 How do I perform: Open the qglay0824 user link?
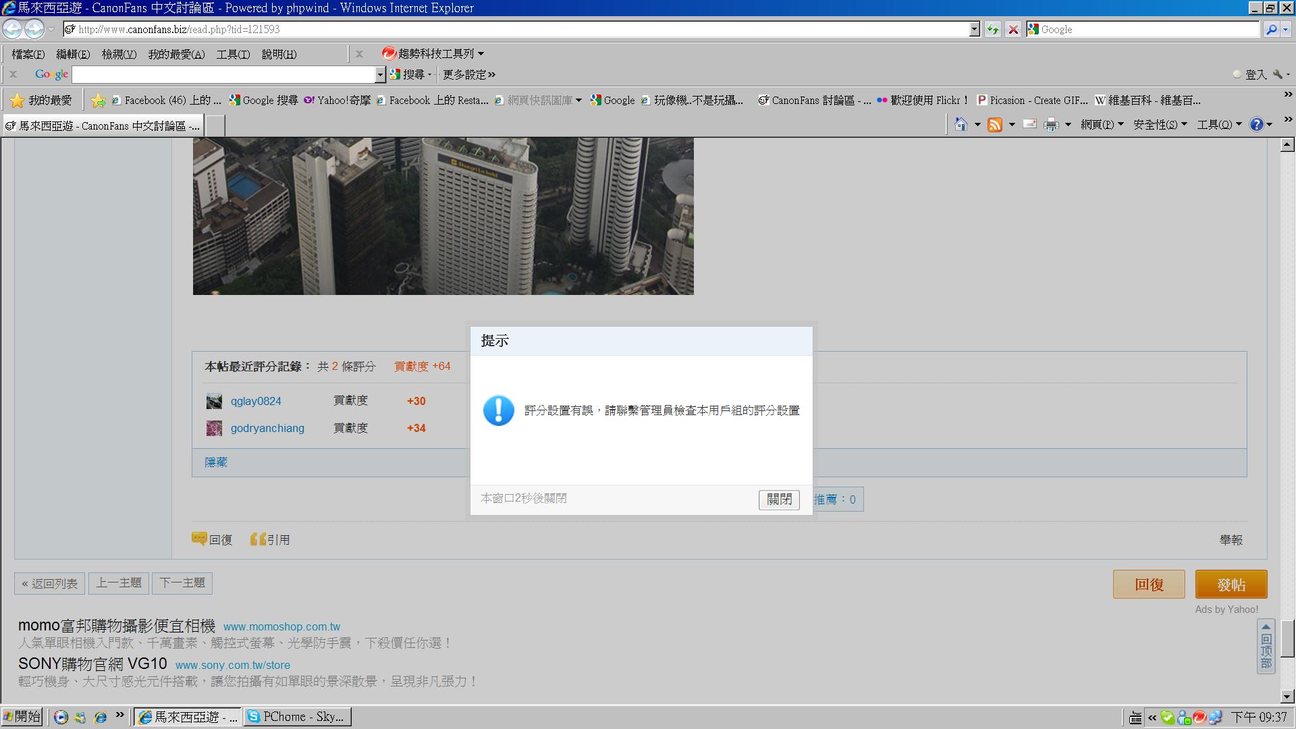(256, 401)
